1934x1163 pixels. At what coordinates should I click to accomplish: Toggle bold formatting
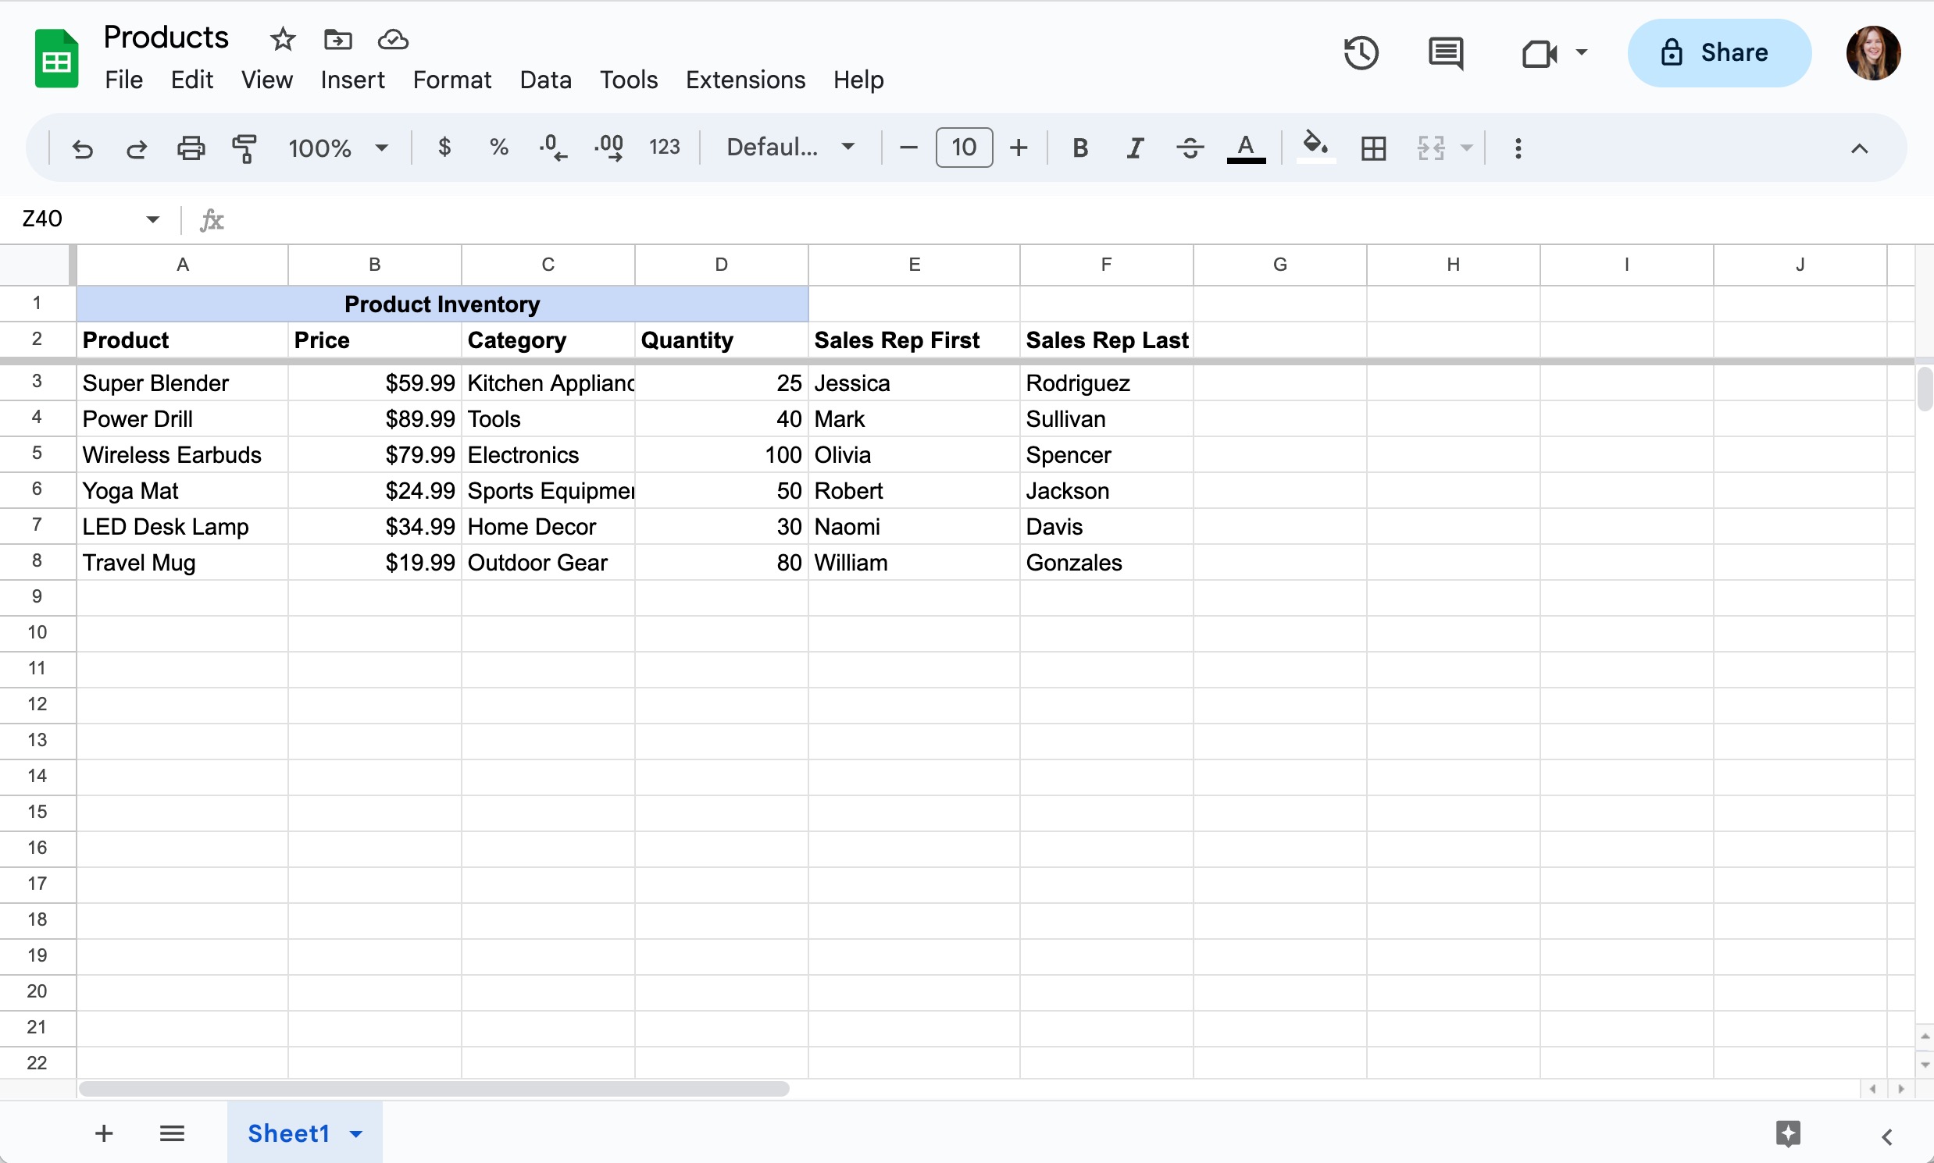1079,148
